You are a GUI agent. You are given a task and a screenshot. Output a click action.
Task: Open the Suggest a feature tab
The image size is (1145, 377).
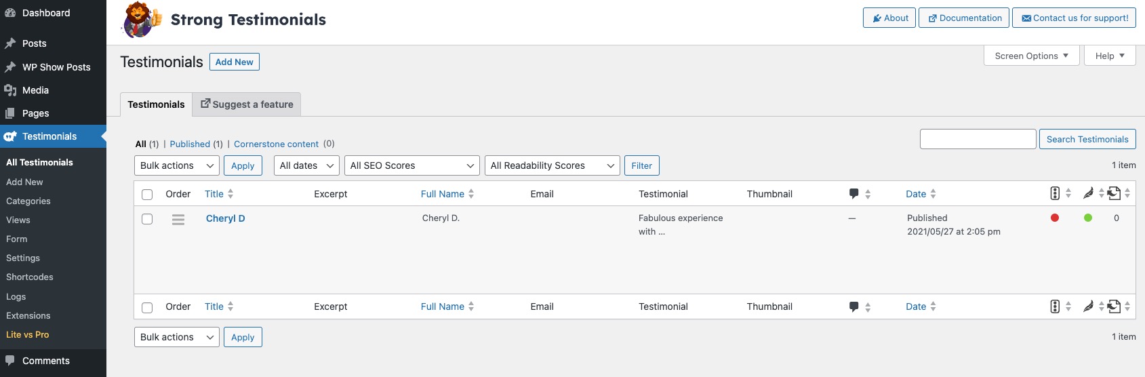point(247,104)
